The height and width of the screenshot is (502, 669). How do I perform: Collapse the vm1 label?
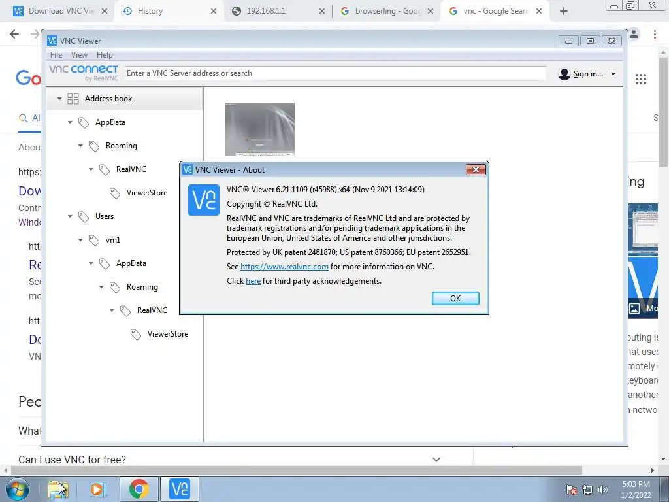(x=80, y=240)
